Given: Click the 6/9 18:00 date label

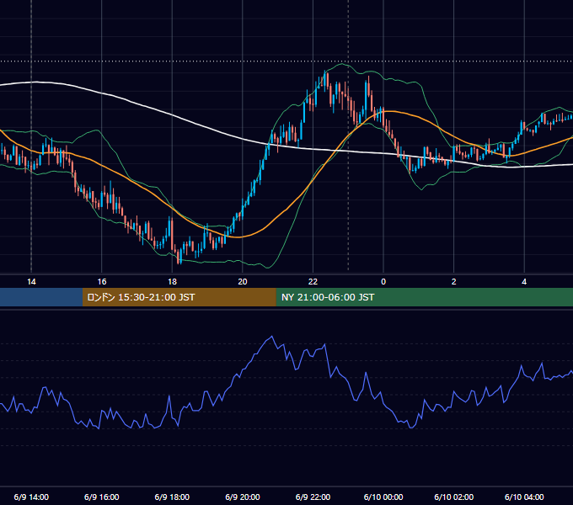Looking at the screenshot, I should 172,497.
